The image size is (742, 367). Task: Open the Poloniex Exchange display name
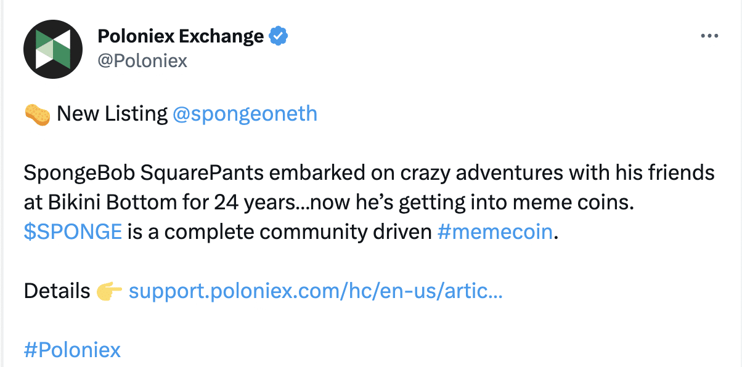click(181, 37)
